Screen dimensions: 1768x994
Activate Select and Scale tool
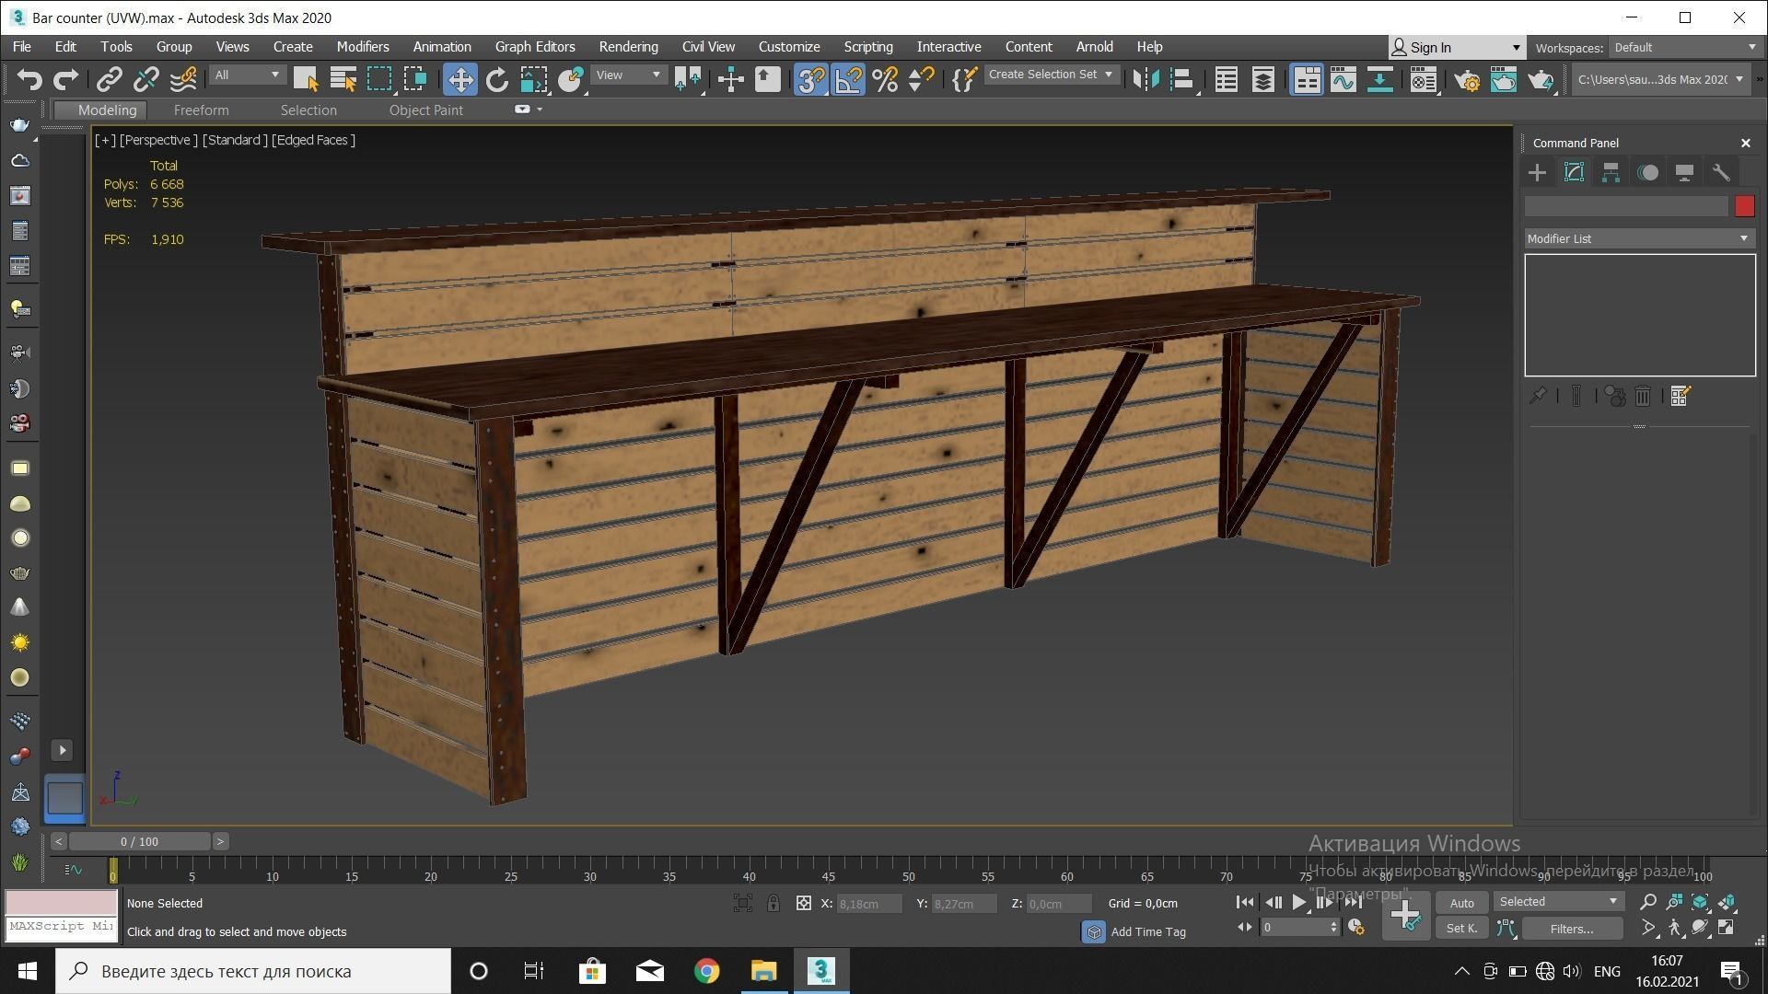tap(534, 80)
